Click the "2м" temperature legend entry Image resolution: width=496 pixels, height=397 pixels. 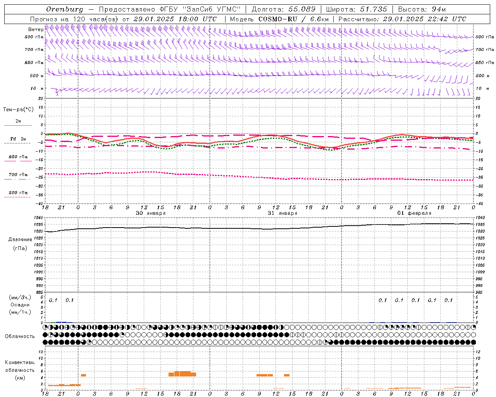tap(18, 121)
